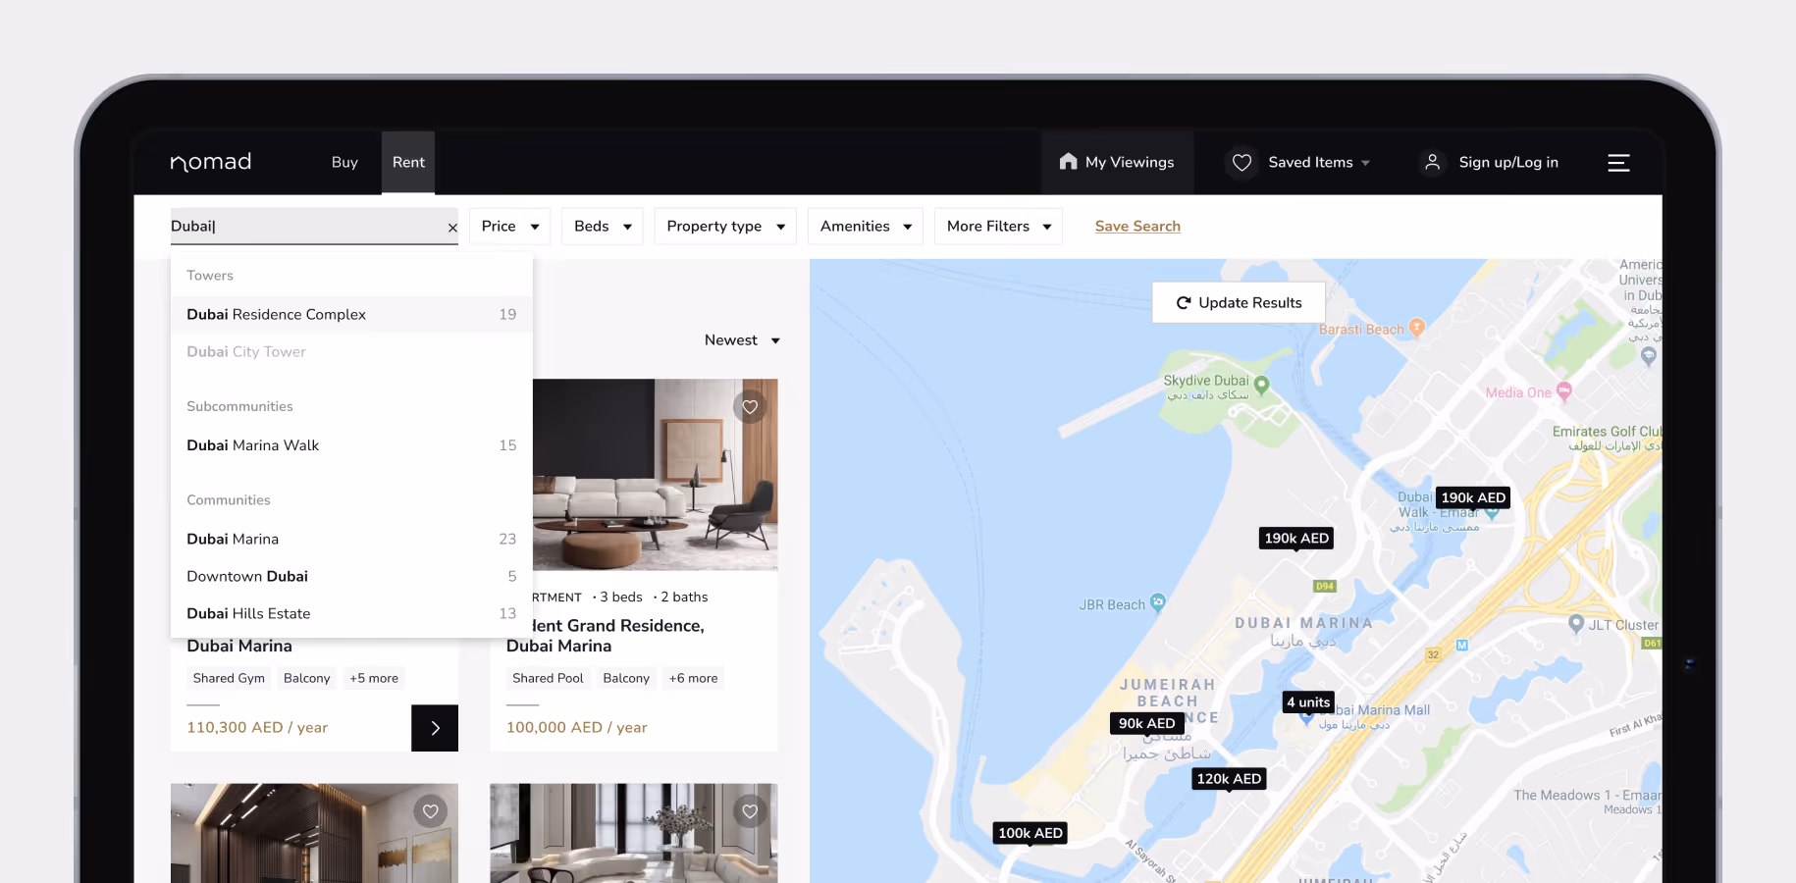Image resolution: width=1796 pixels, height=883 pixels.
Task: Click the 90k AED map marker
Action: (x=1146, y=724)
